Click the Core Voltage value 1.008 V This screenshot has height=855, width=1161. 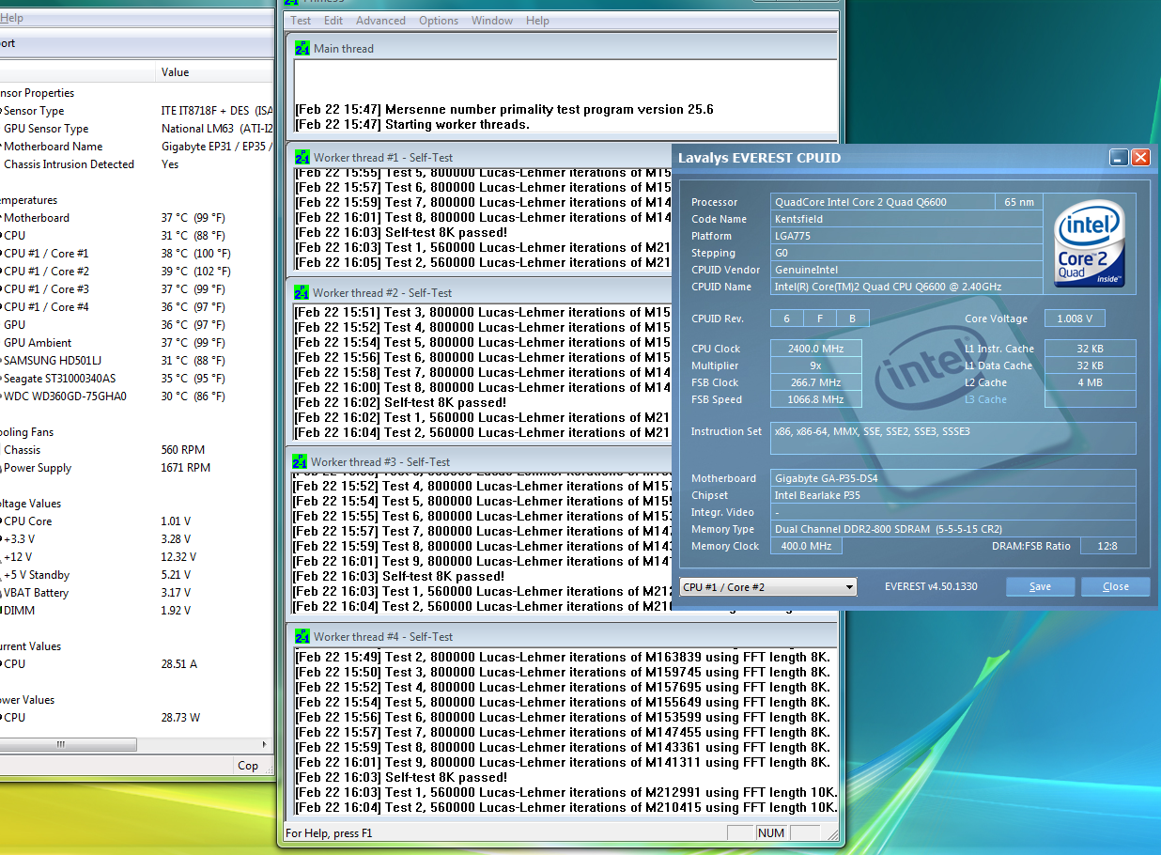1076,319
